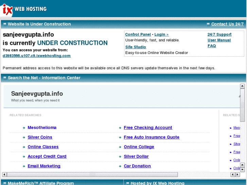Click the arrow bullet beside Online College
The image size is (247, 185).
(120, 147)
